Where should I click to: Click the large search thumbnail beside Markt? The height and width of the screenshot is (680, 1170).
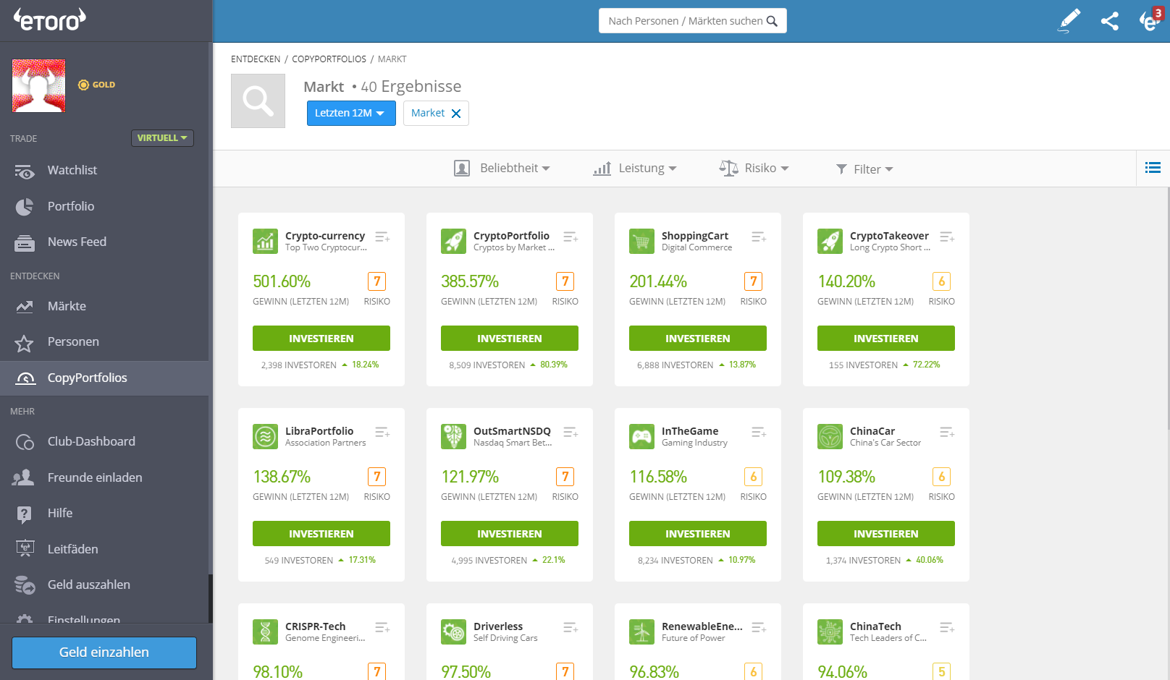[x=258, y=101]
